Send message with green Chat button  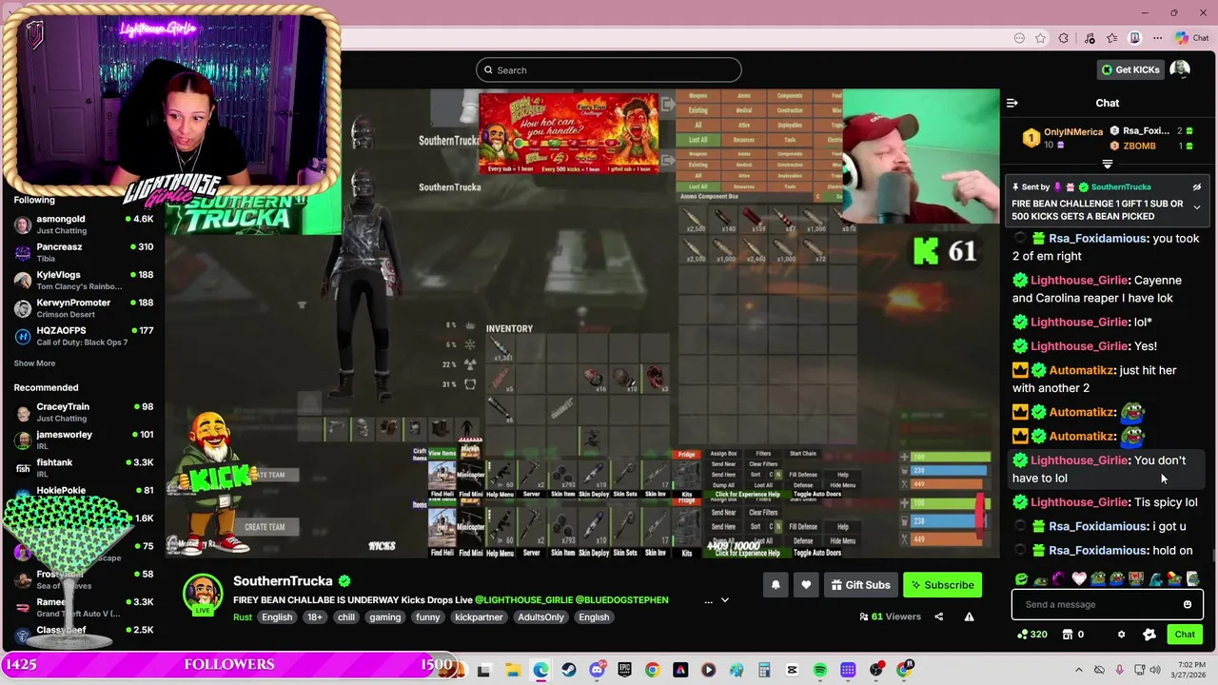[x=1185, y=635]
